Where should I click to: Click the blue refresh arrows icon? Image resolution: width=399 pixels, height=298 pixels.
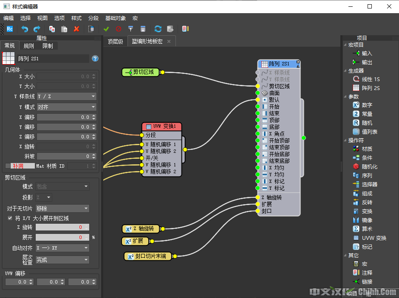158,29
